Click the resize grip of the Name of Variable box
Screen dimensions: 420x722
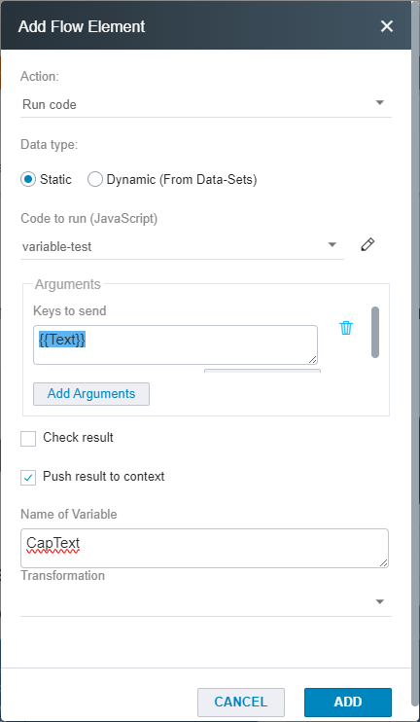(384, 562)
